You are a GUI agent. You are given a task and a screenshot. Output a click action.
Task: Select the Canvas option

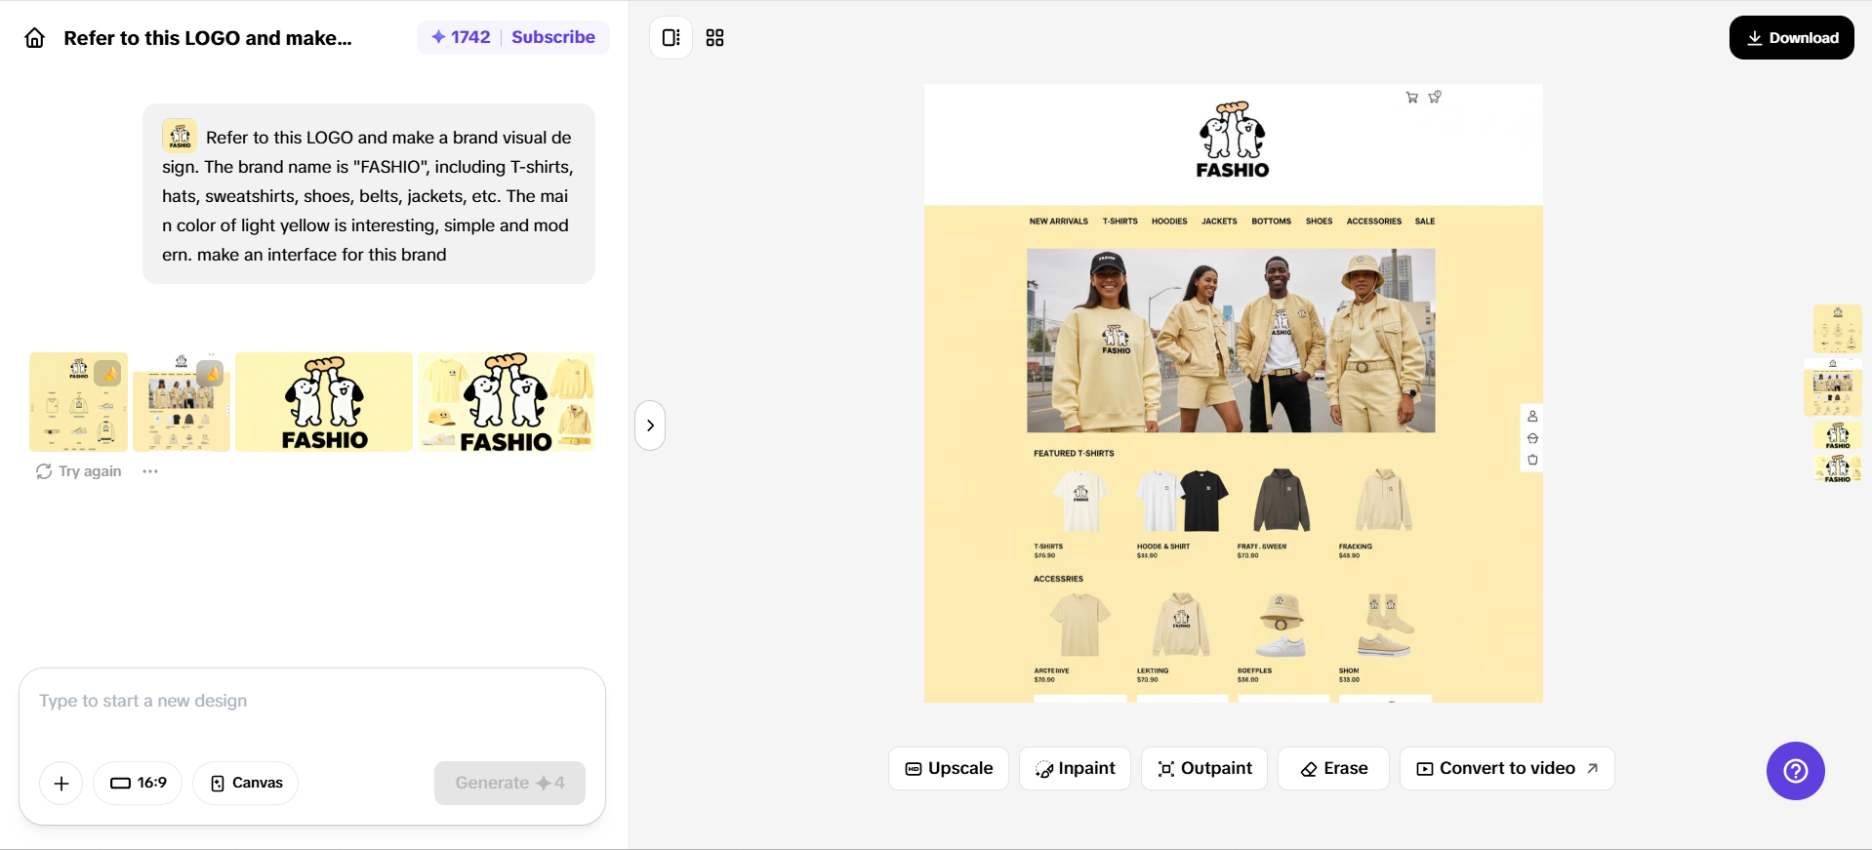point(246,783)
